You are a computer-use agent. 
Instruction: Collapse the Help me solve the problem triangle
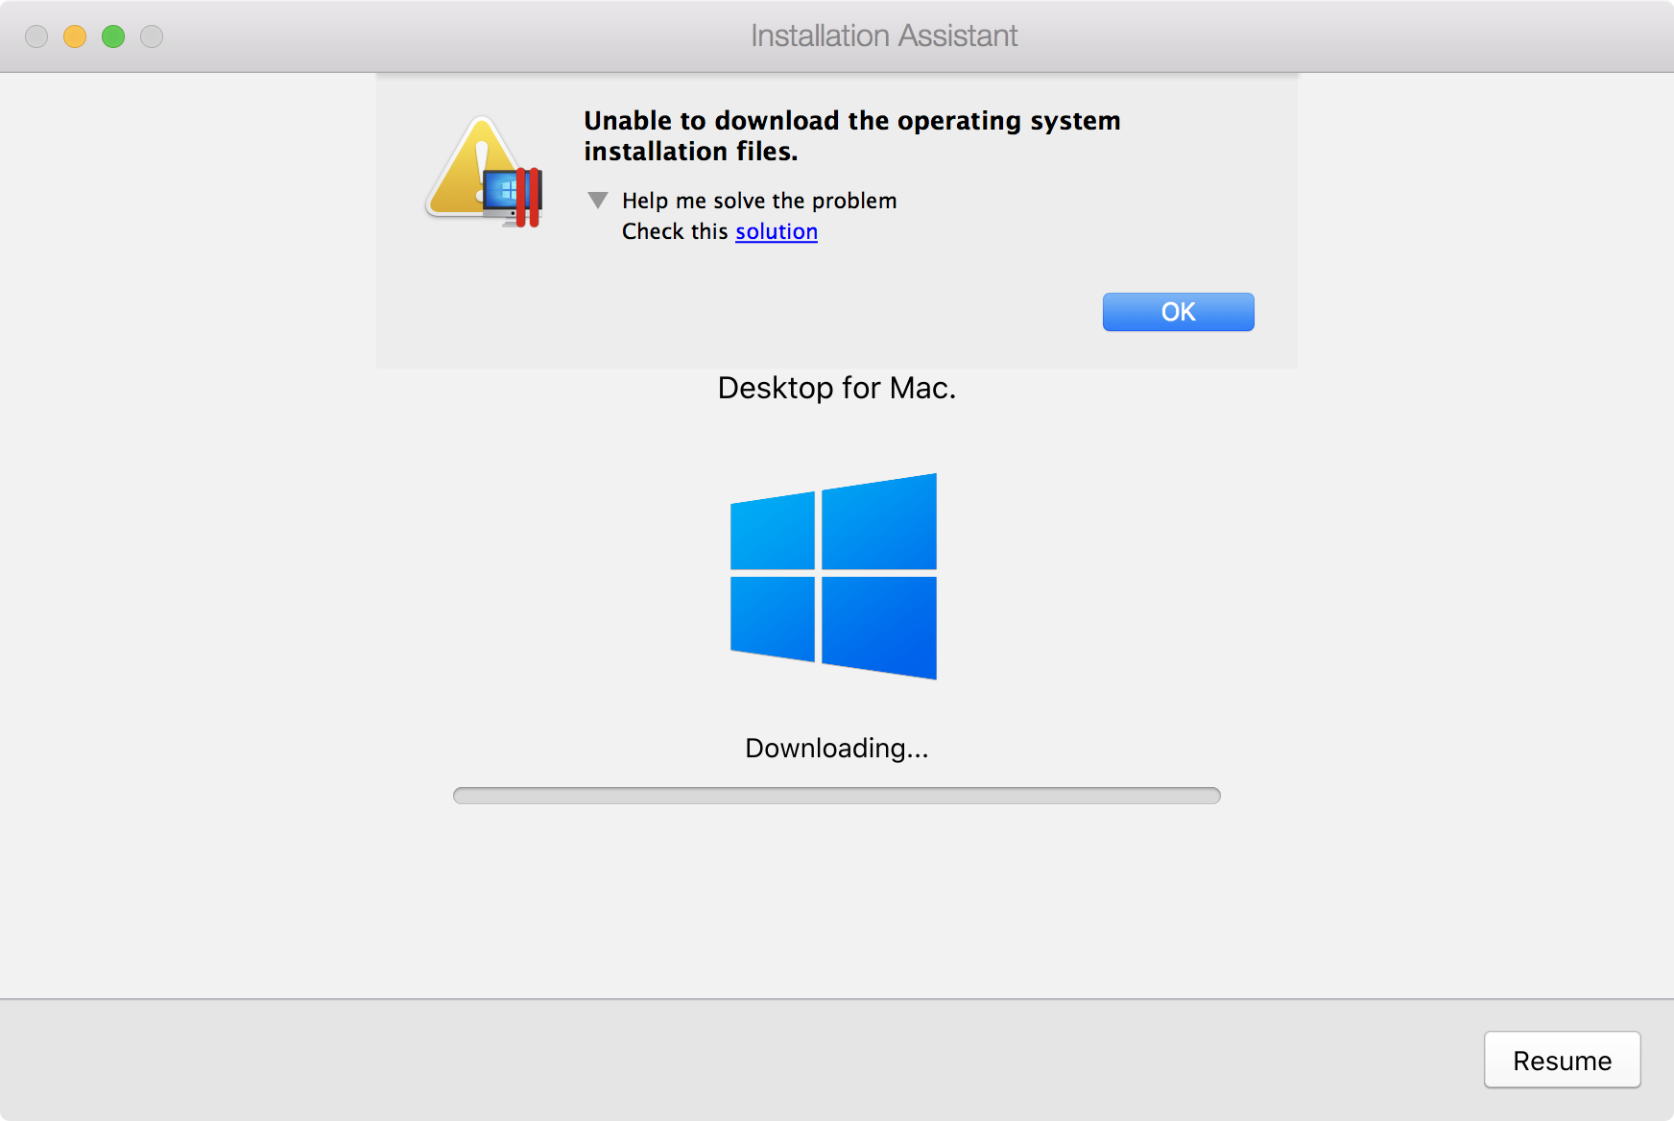click(x=598, y=200)
